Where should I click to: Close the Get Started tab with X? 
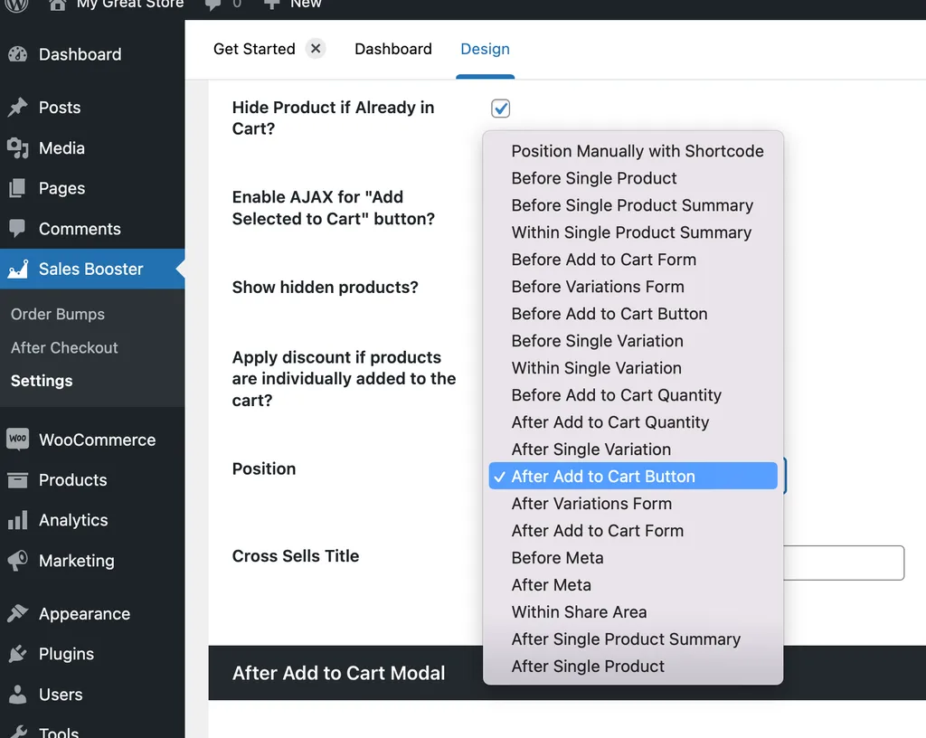click(x=316, y=49)
